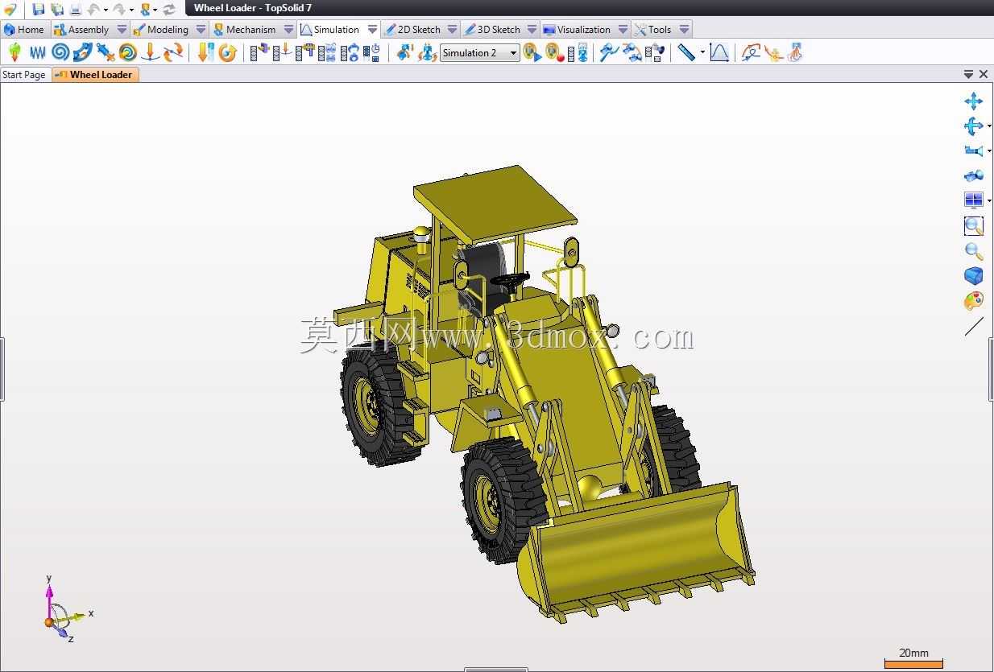The height and width of the screenshot is (672, 994).
Task: Click the play simulation icon
Action: pyautogui.click(x=532, y=53)
